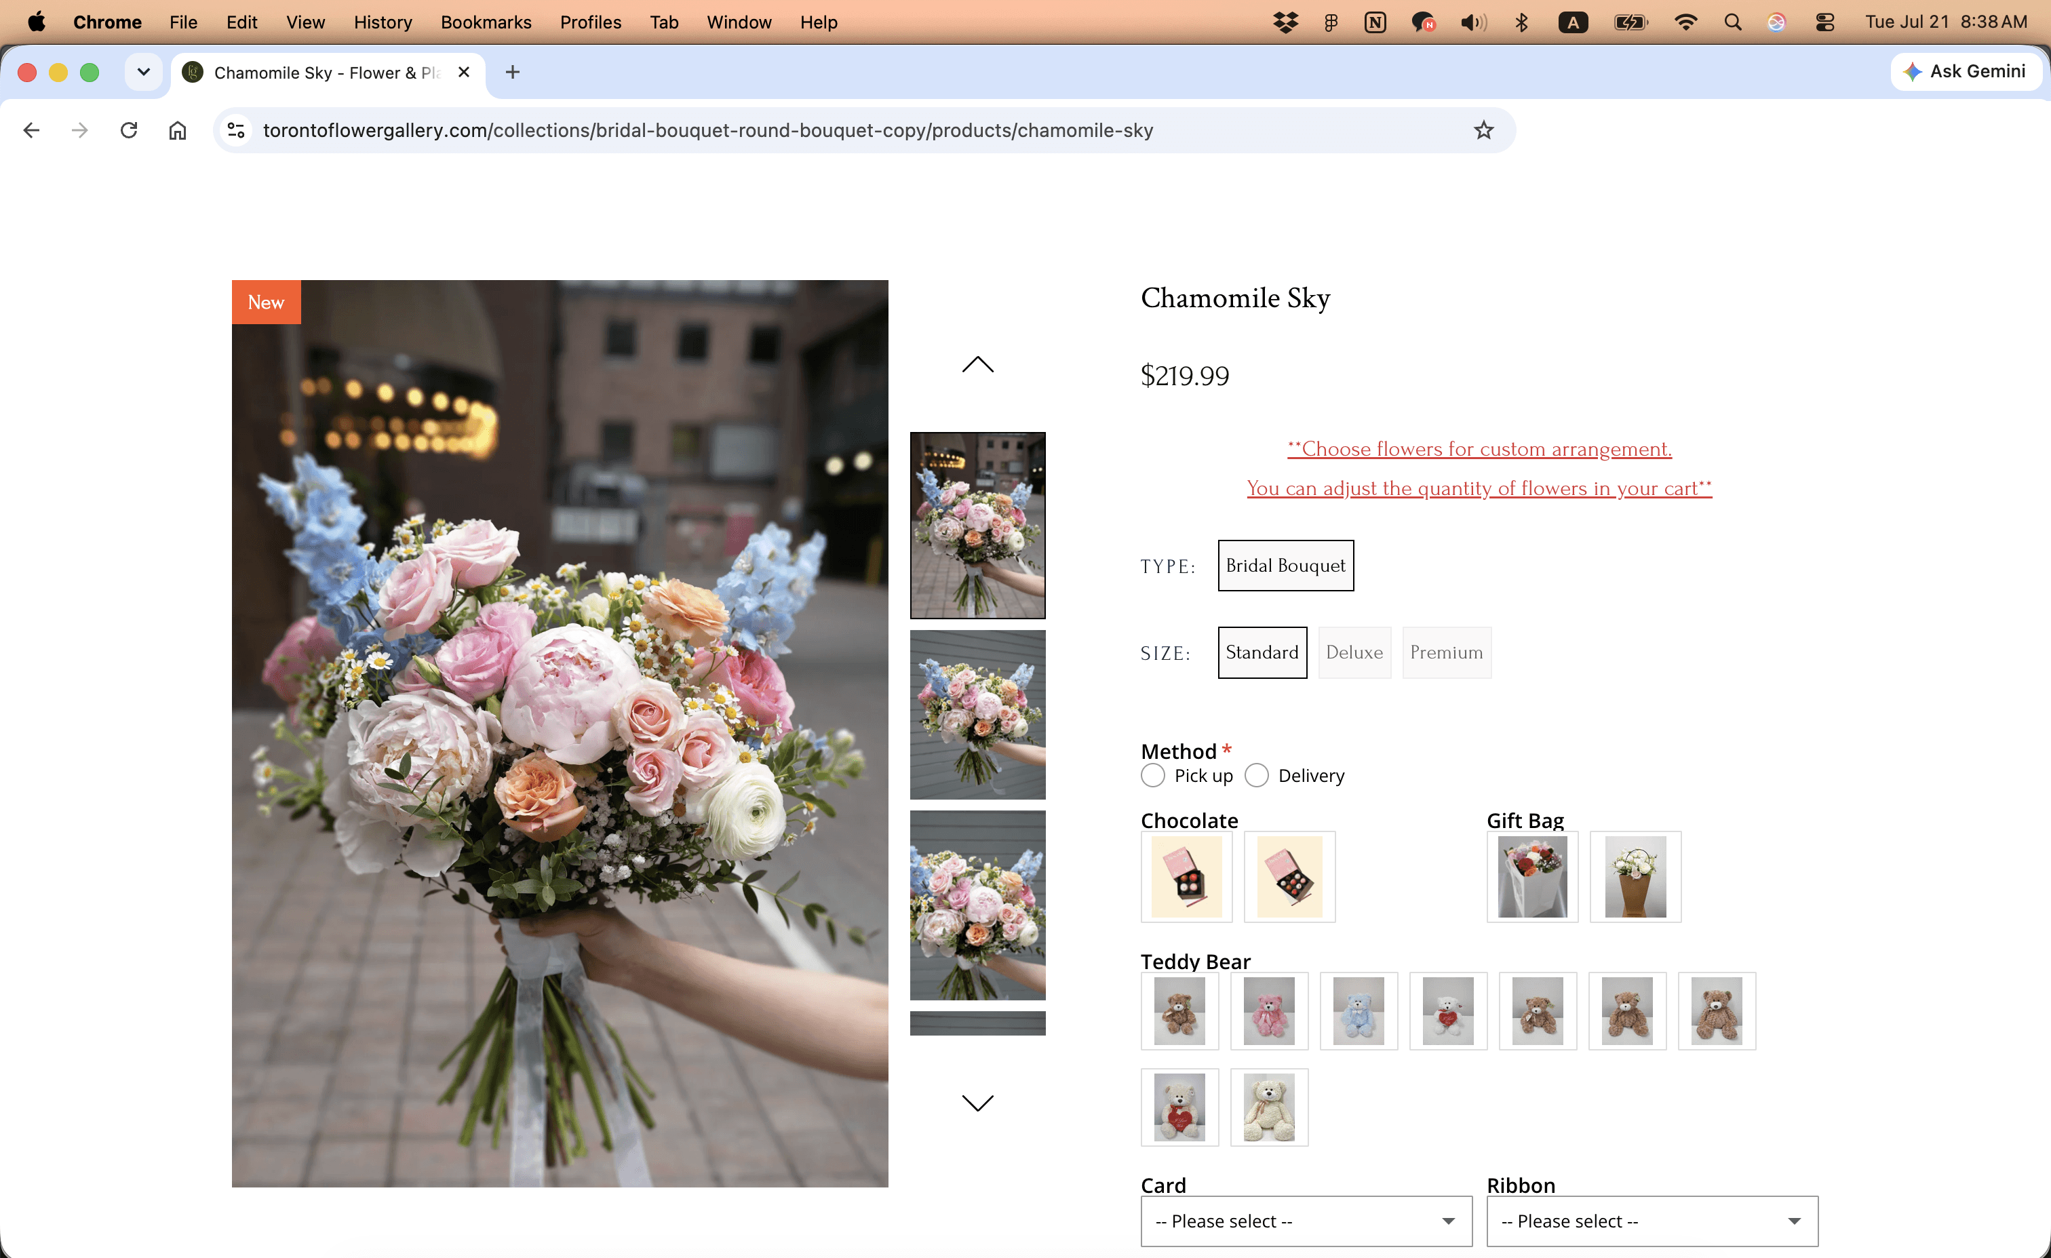Viewport: 2051px width, 1258px height.
Task: Select the second bouquet thumbnail
Action: [x=977, y=714]
